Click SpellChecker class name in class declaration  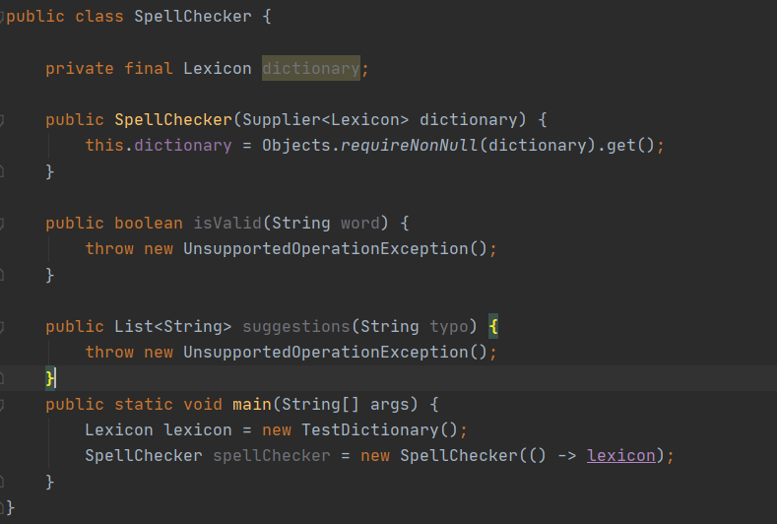tap(193, 17)
